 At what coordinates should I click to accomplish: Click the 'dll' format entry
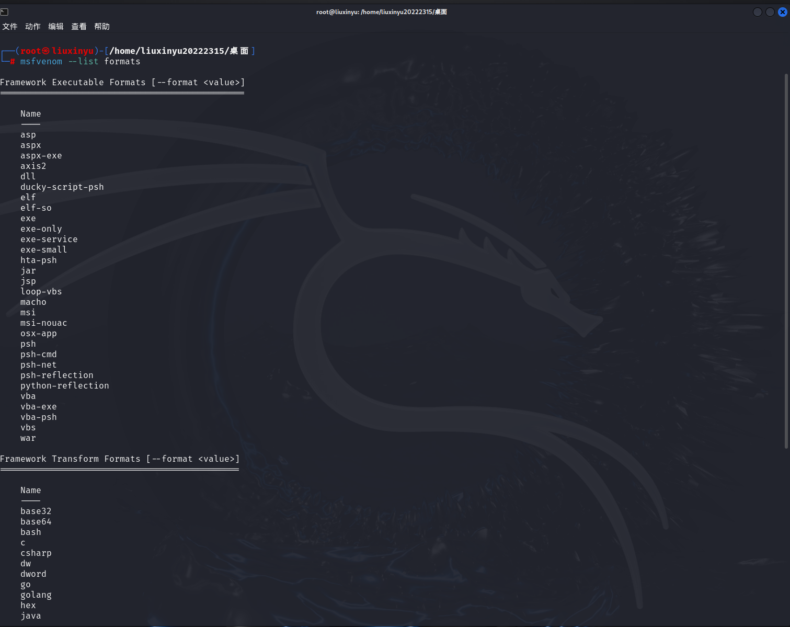click(x=28, y=177)
